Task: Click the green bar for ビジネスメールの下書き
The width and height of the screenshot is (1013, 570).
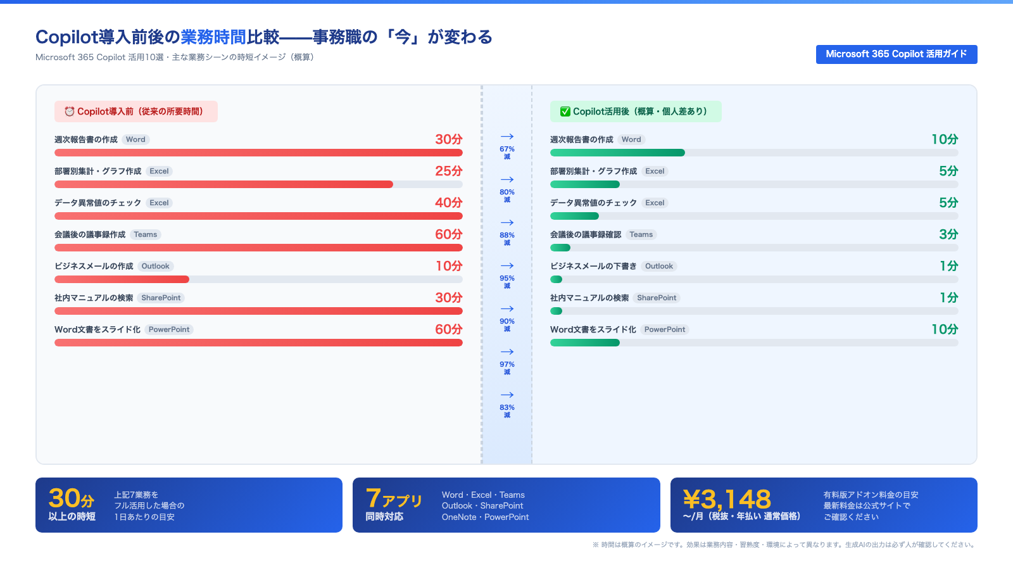Action: 556,279
